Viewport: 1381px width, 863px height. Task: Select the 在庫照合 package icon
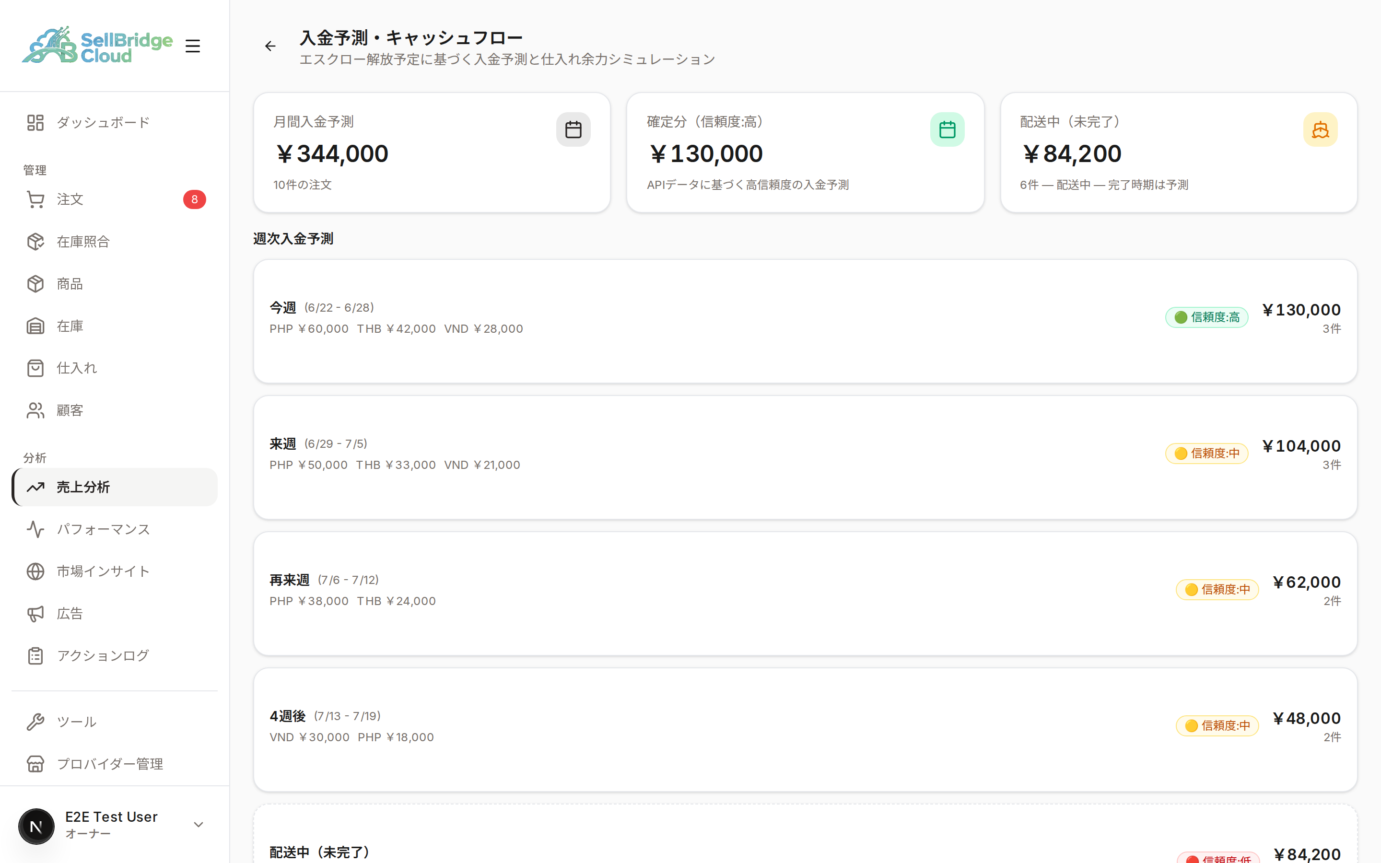(35, 242)
